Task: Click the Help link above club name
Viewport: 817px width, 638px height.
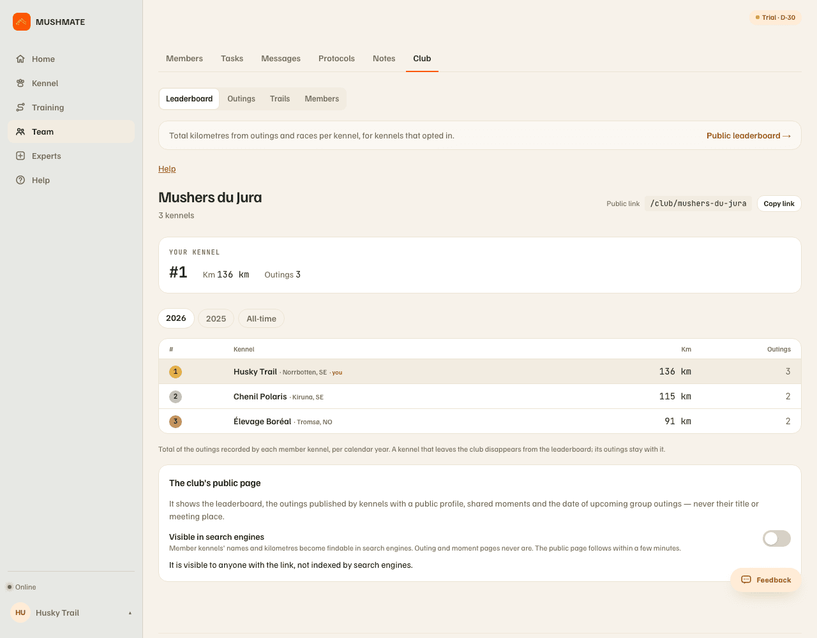Action: (167, 169)
